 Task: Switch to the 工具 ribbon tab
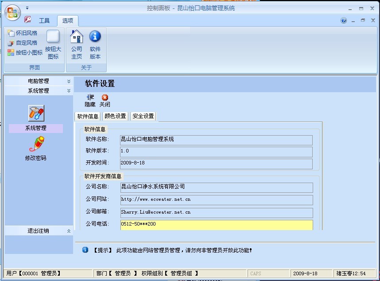(44, 20)
